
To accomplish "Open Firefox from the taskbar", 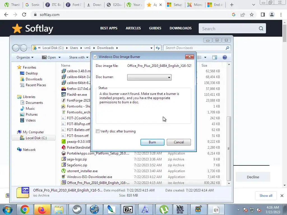I will click(42, 209).
